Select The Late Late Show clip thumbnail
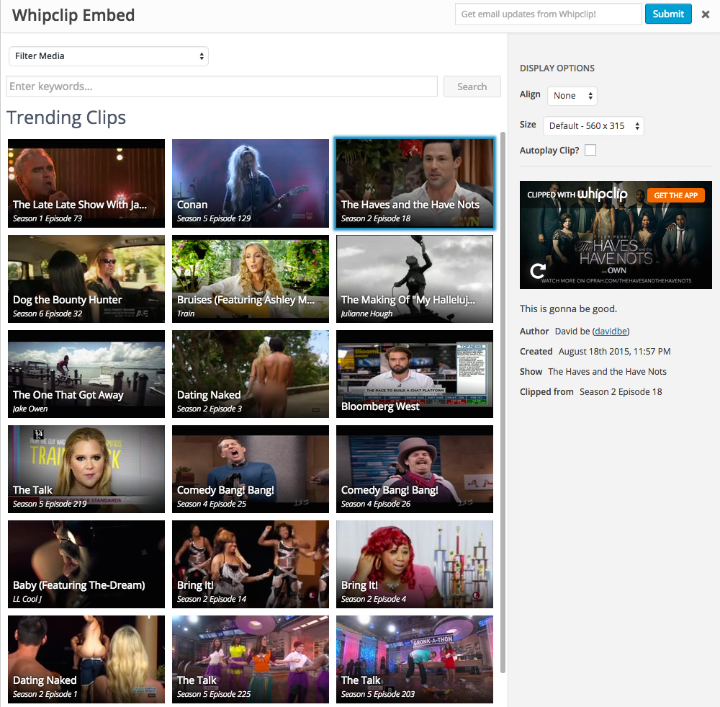720x707 pixels. point(86,183)
